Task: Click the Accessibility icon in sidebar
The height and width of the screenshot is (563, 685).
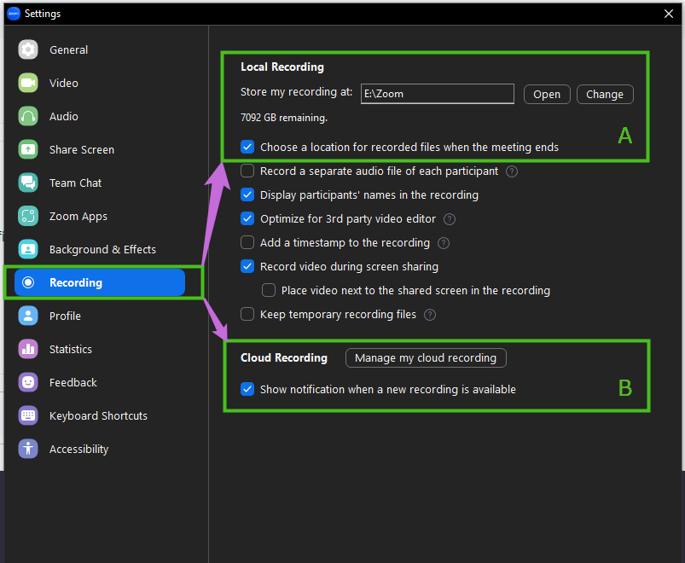Action: click(x=28, y=449)
